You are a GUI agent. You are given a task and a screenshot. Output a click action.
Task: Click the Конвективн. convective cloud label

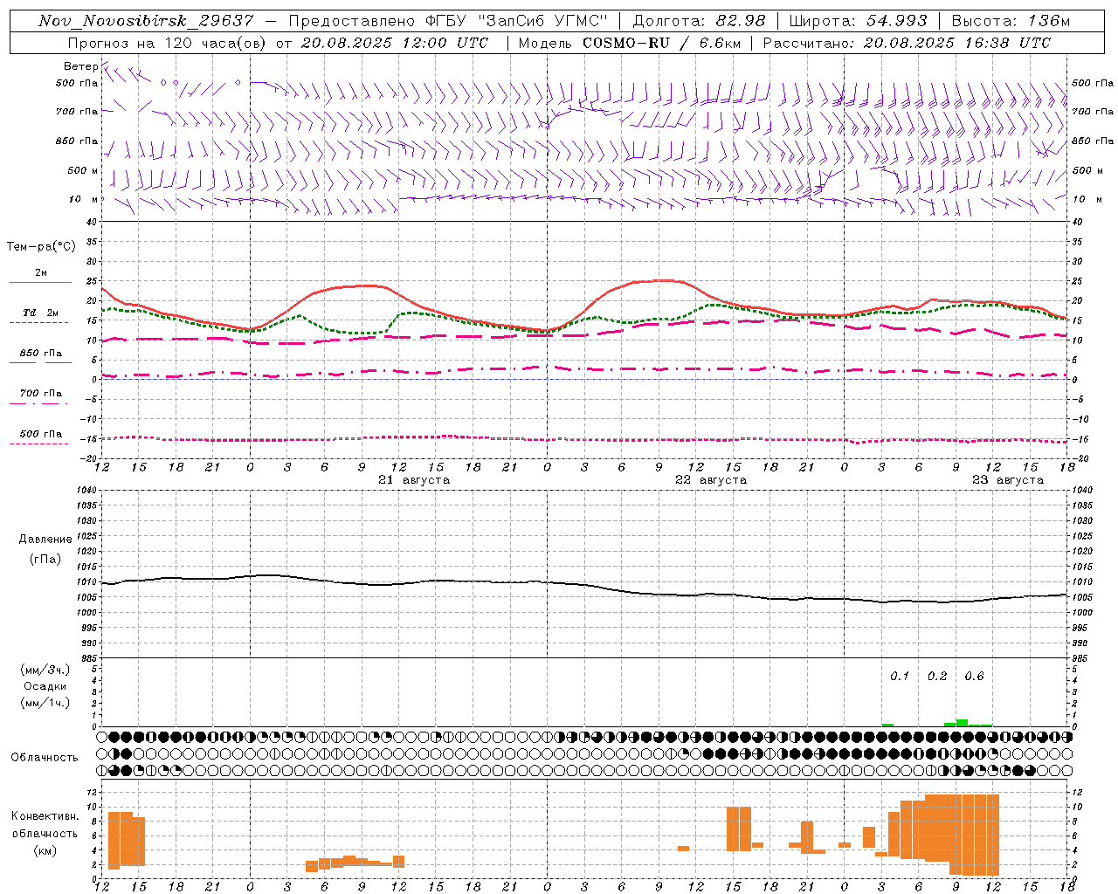tap(45, 816)
